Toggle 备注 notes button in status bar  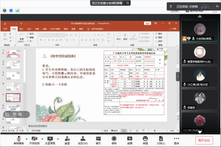[x=105, y=131]
